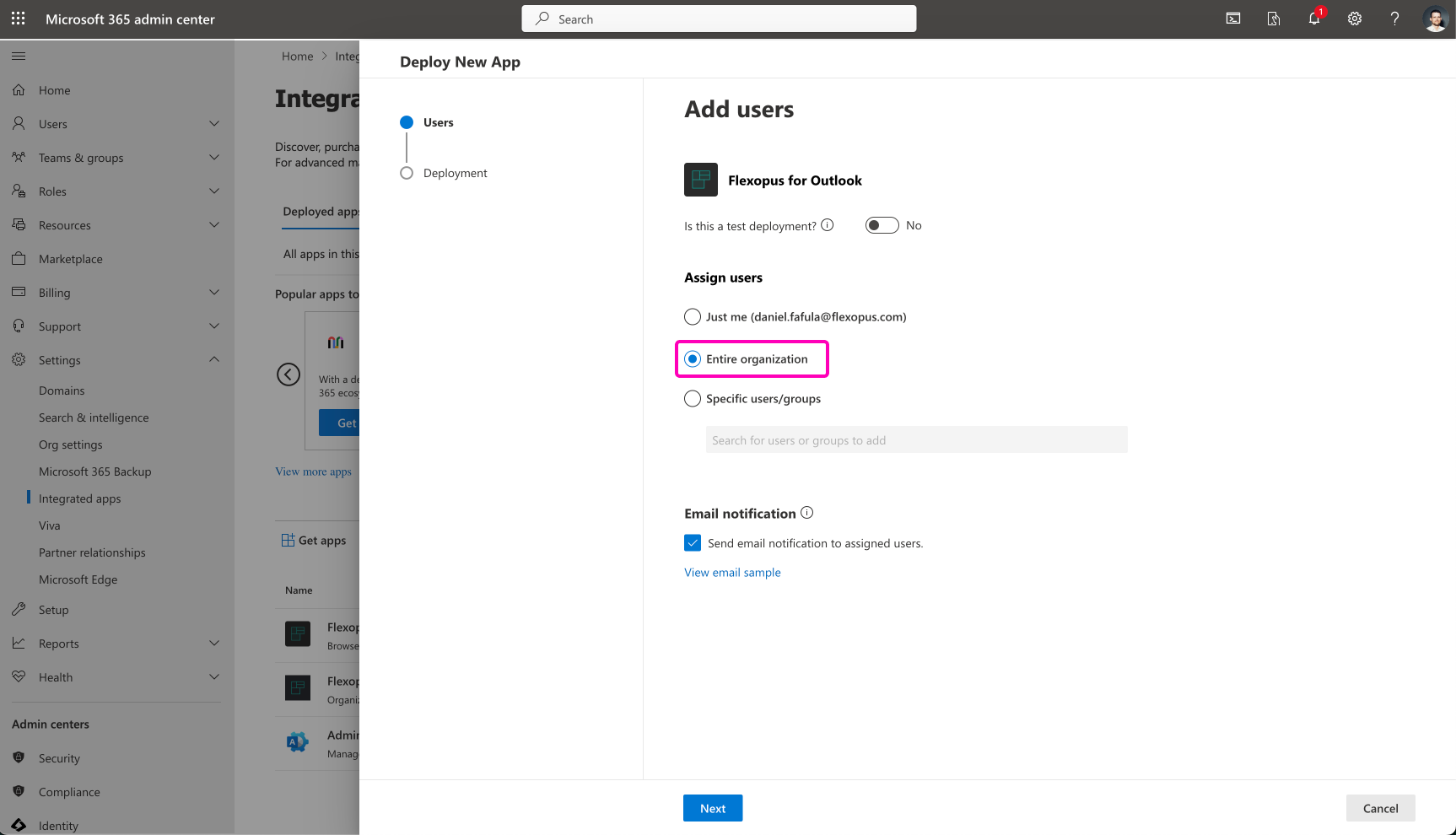
Task: Open the View email sample link
Action: coord(732,573)
